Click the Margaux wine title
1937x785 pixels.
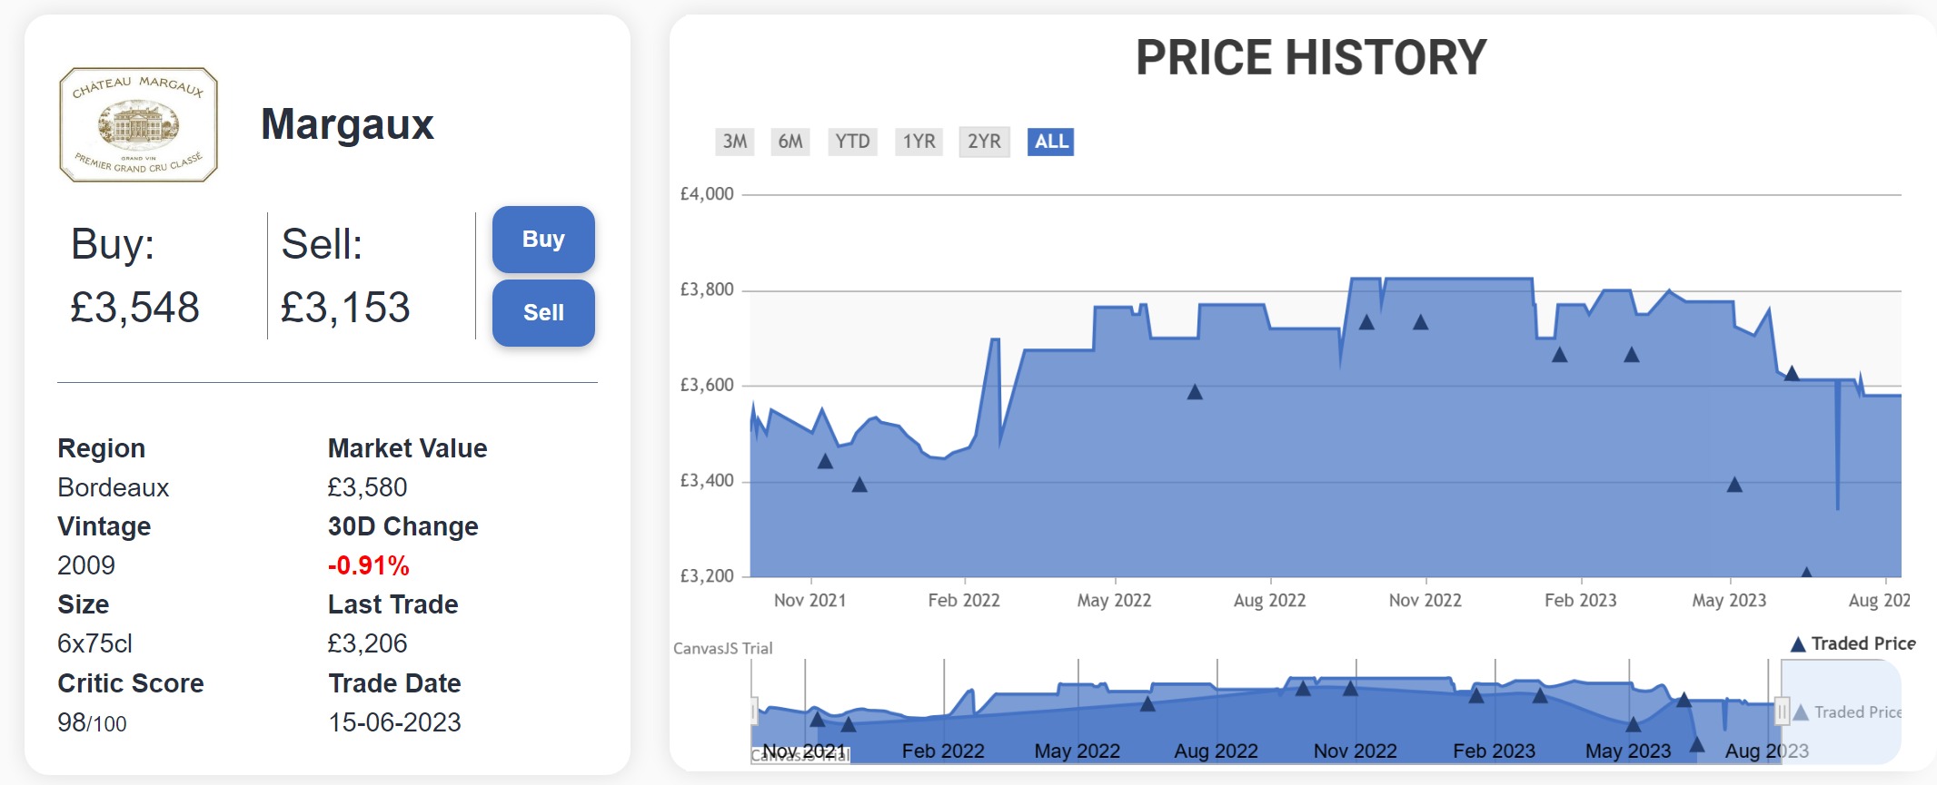(x=347, y=124)
